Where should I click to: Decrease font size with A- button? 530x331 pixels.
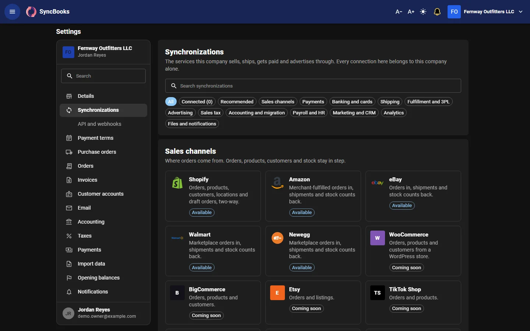click(x=399, y=12)
